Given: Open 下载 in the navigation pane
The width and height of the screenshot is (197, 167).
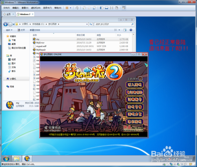Looking at the screenshot, I should [12, 40].
